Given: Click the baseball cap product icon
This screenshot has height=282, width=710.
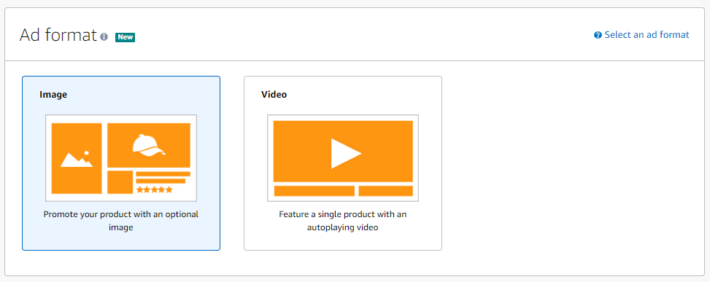Looking at the screenshot, I should [x=149, y=146].
